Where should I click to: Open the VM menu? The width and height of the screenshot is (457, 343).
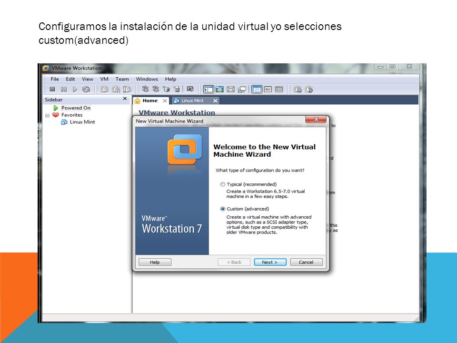click(104, 79)
